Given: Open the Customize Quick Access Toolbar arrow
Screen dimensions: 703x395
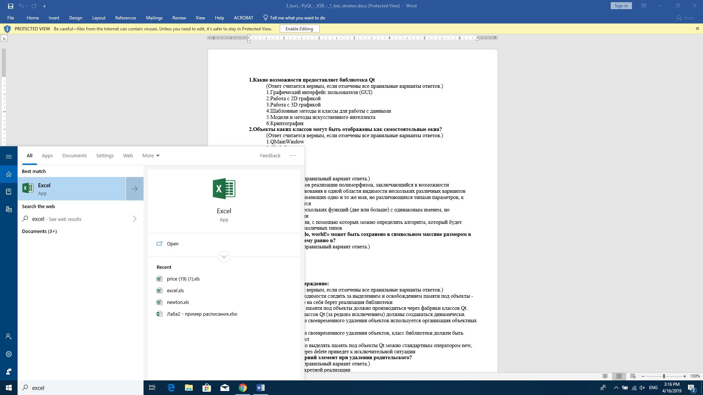Looking at the screenshot, I should (x=44, y=6).
